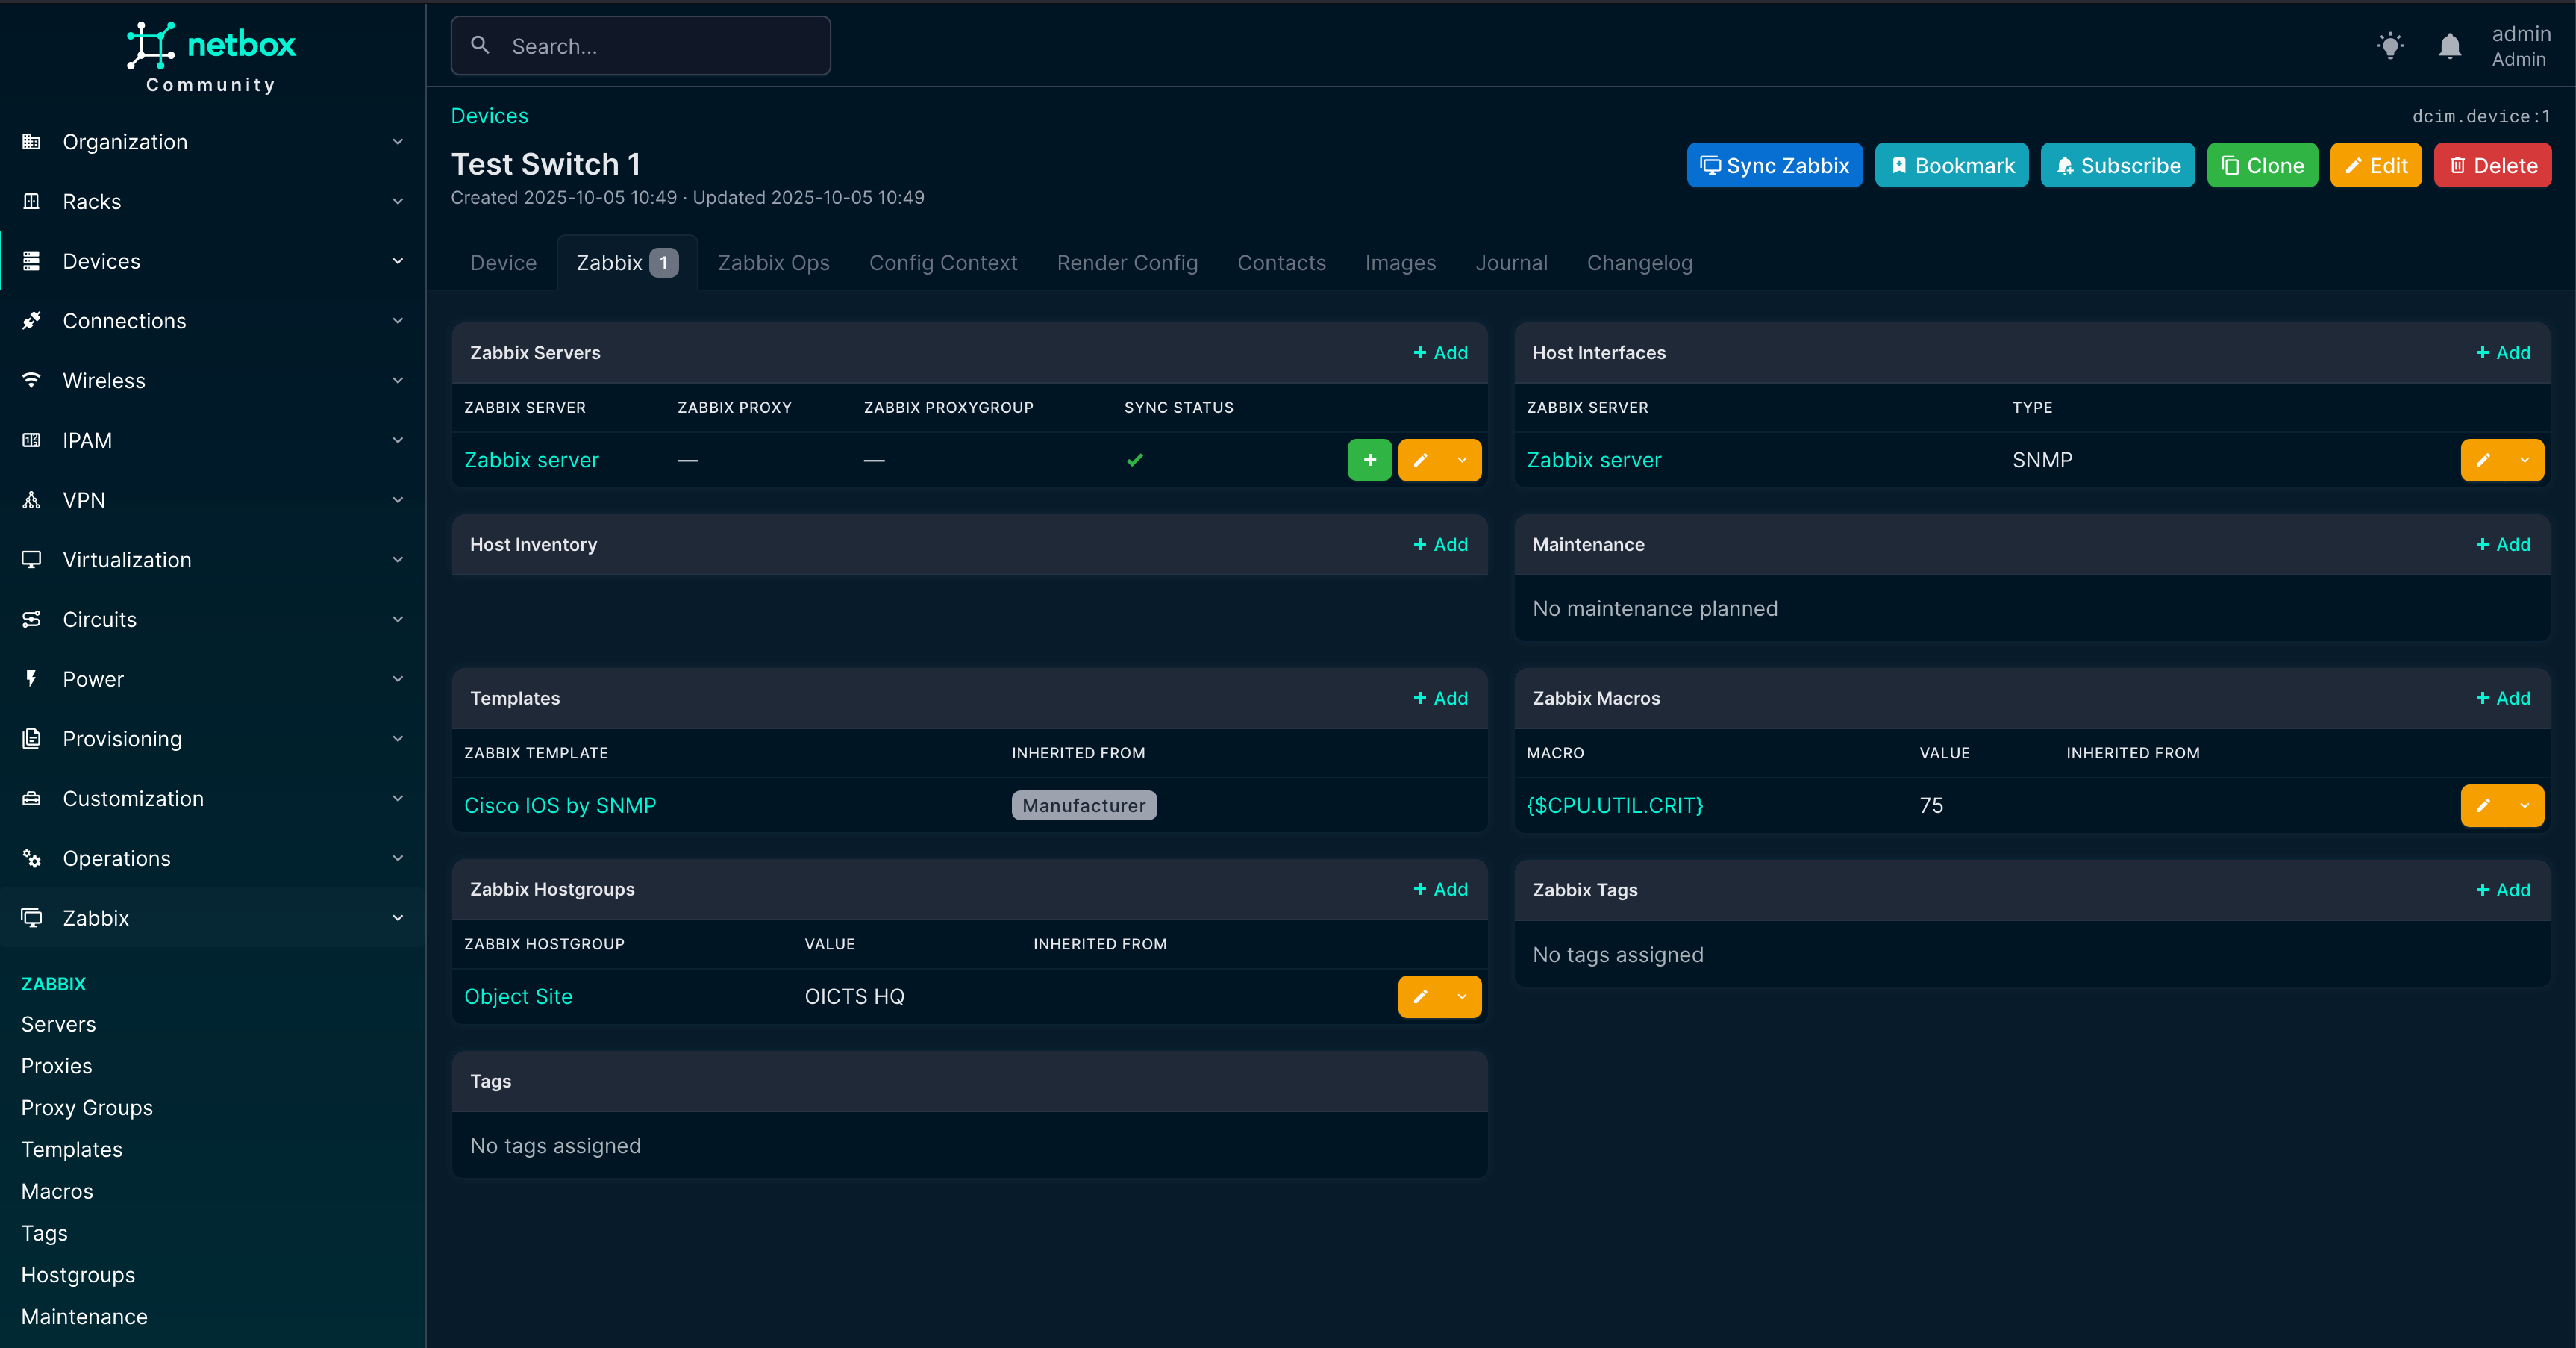
Task: Click the Zabbix sidebar monitor icon
Action: point(32,917)
